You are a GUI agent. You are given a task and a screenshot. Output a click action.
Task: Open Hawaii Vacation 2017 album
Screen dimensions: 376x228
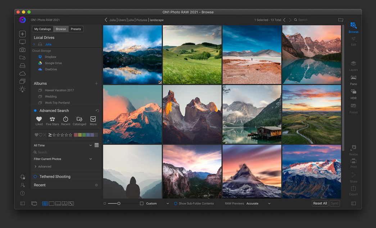coord(59,90)
